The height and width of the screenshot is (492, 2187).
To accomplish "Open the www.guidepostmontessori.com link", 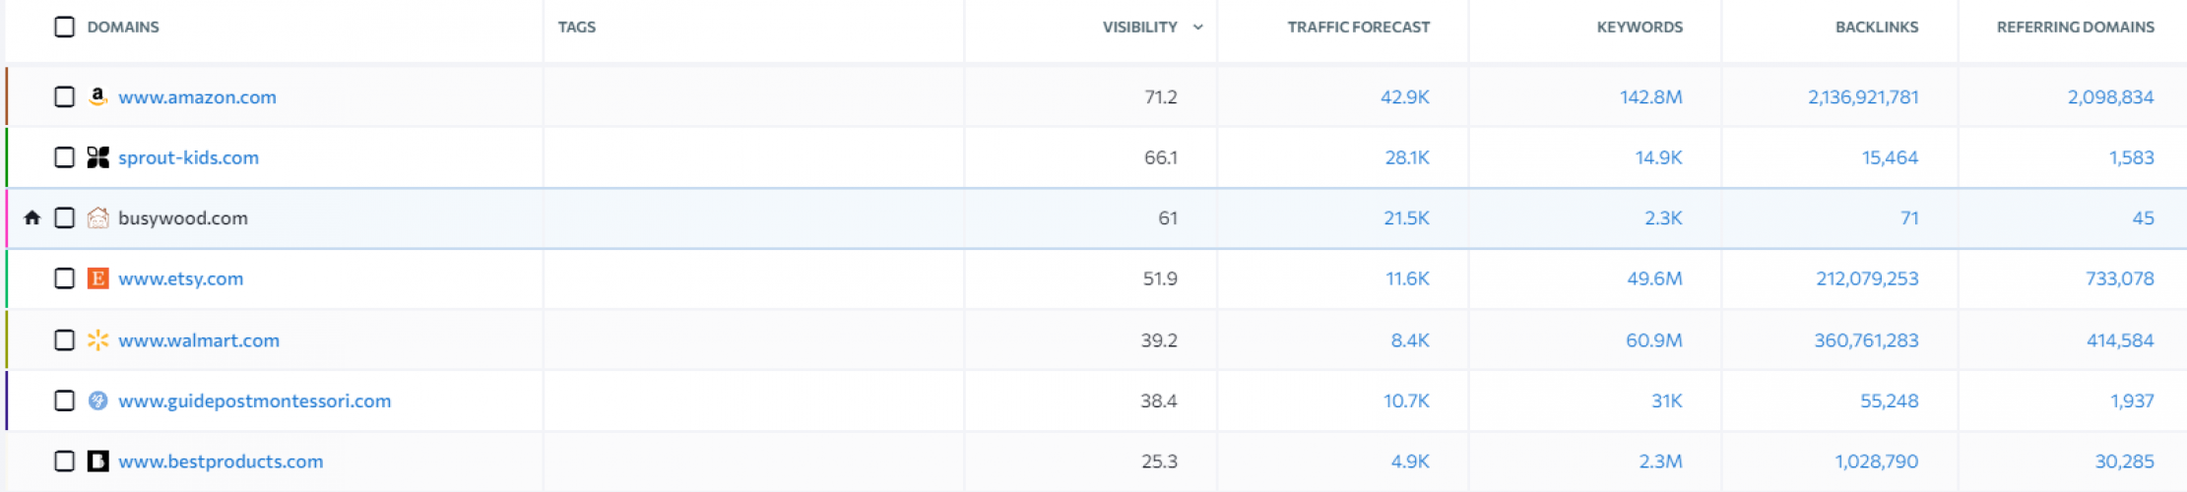I will 254,400.
